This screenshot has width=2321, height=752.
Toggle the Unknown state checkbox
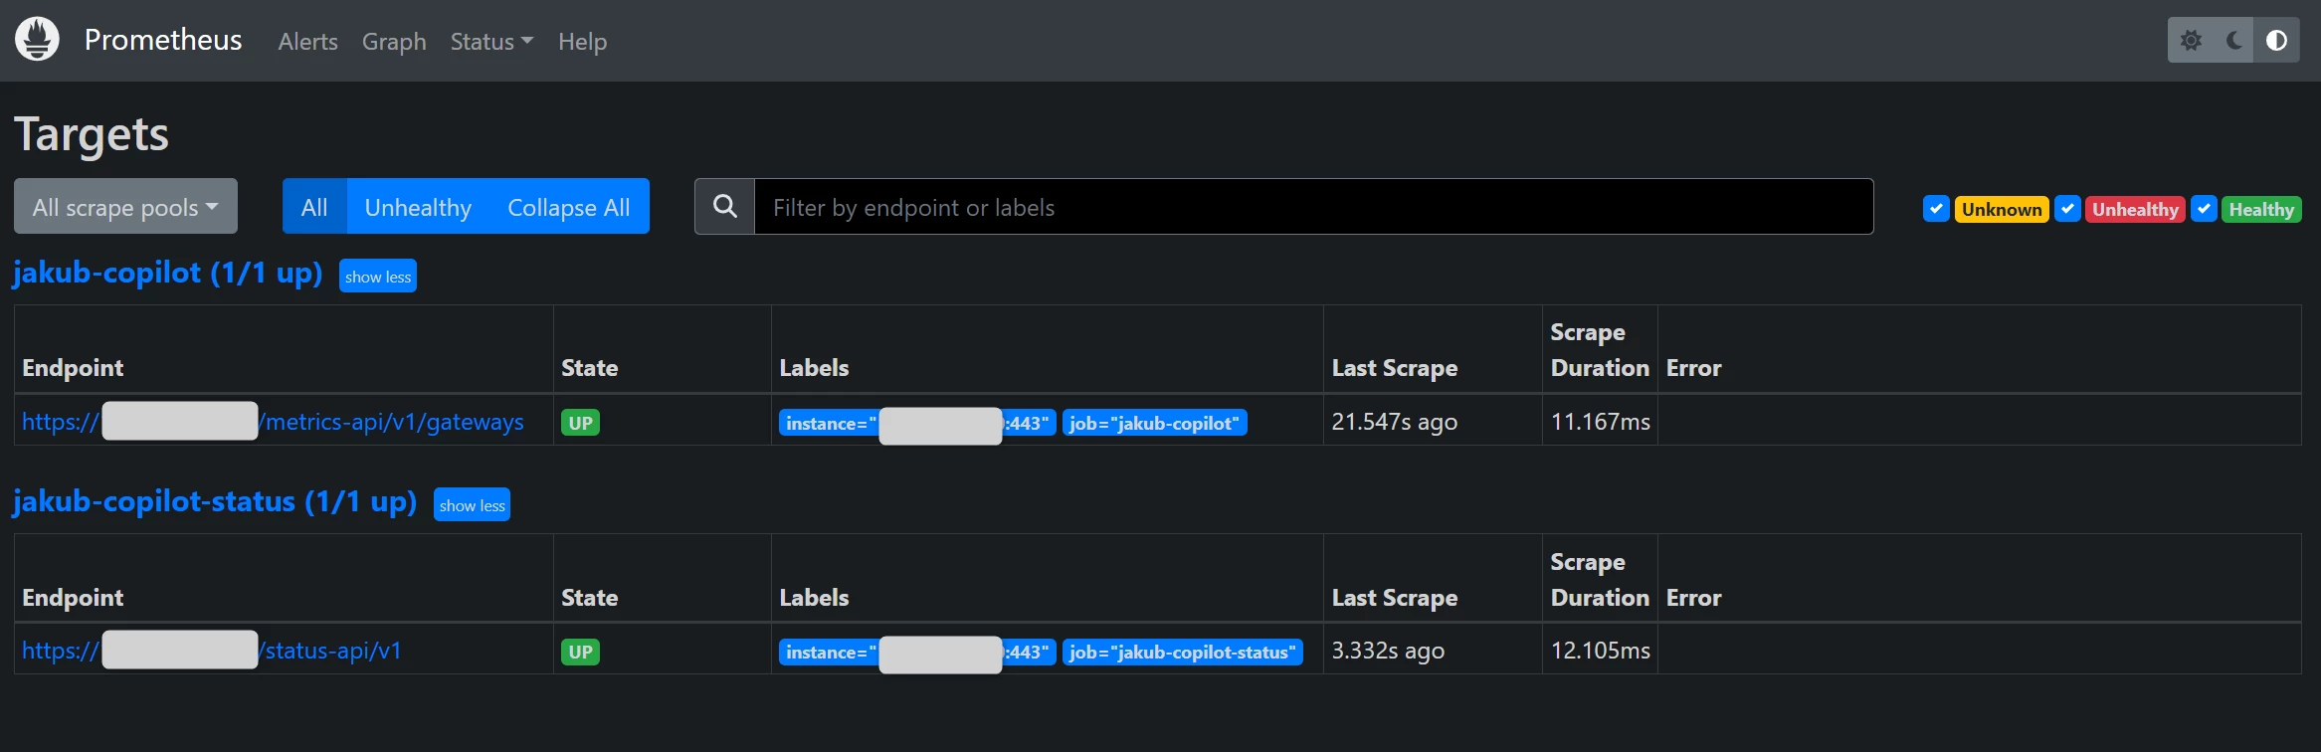click(x=1936, y=209)
